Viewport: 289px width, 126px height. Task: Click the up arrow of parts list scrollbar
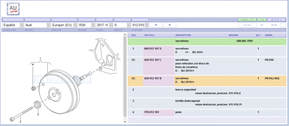(125, 35)
